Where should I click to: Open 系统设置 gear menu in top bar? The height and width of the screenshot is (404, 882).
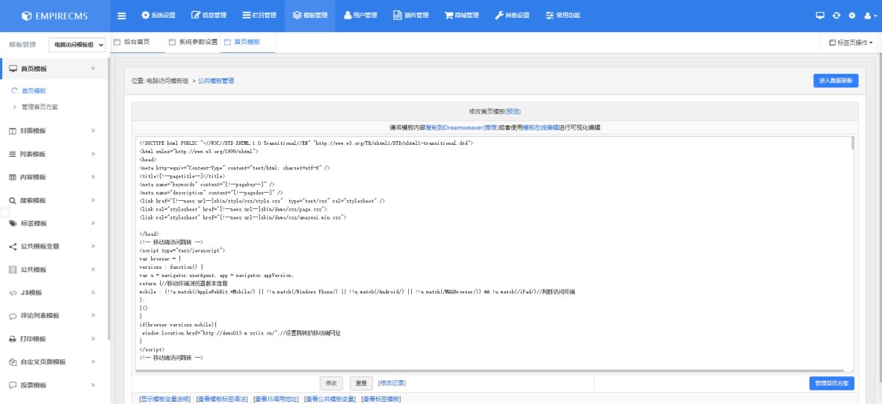pyautogui.click(x=158, y=16)
